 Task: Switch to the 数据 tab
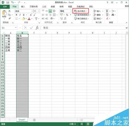coord(53,7)
